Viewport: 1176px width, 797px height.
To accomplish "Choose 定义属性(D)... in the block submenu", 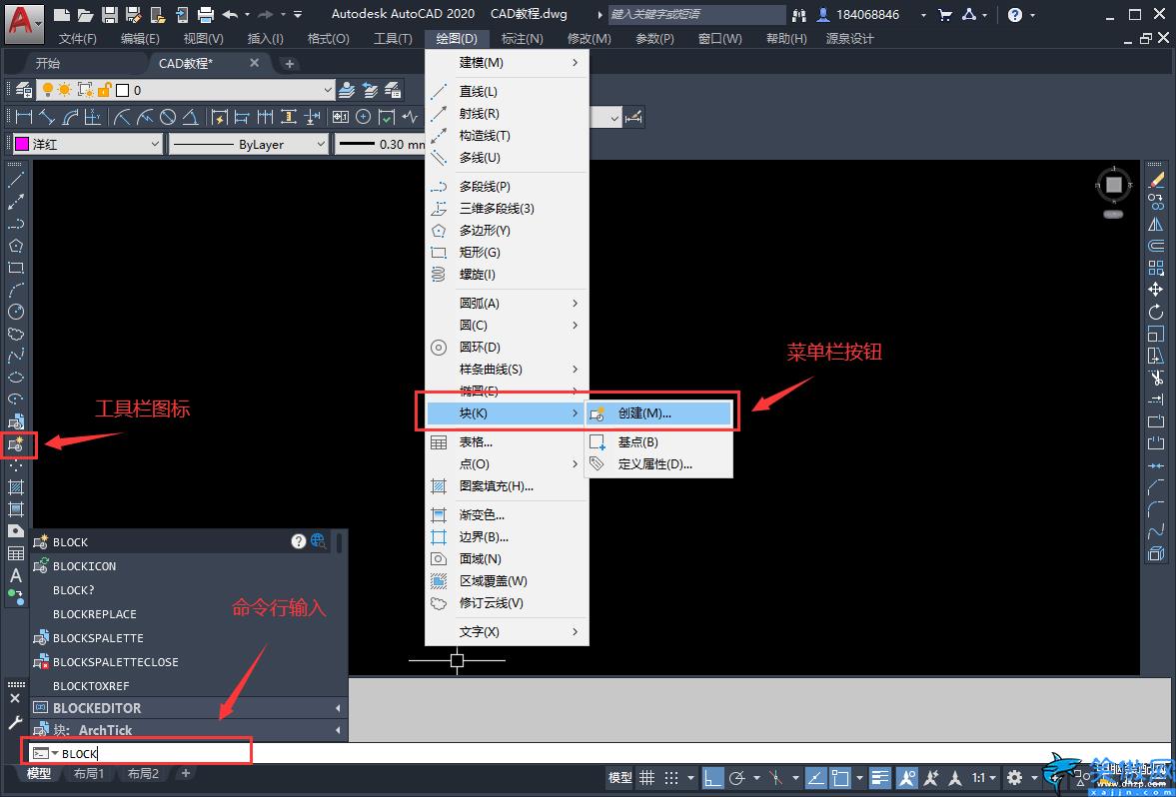I will (657, 464).
